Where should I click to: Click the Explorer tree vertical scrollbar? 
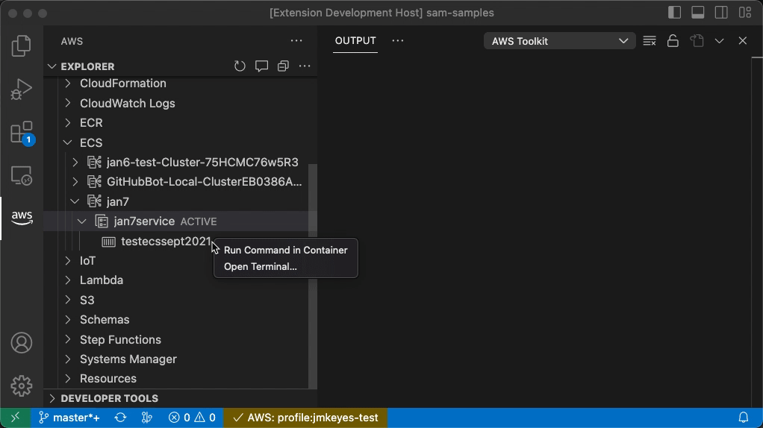pyautogui.click(x=313, y=276)
